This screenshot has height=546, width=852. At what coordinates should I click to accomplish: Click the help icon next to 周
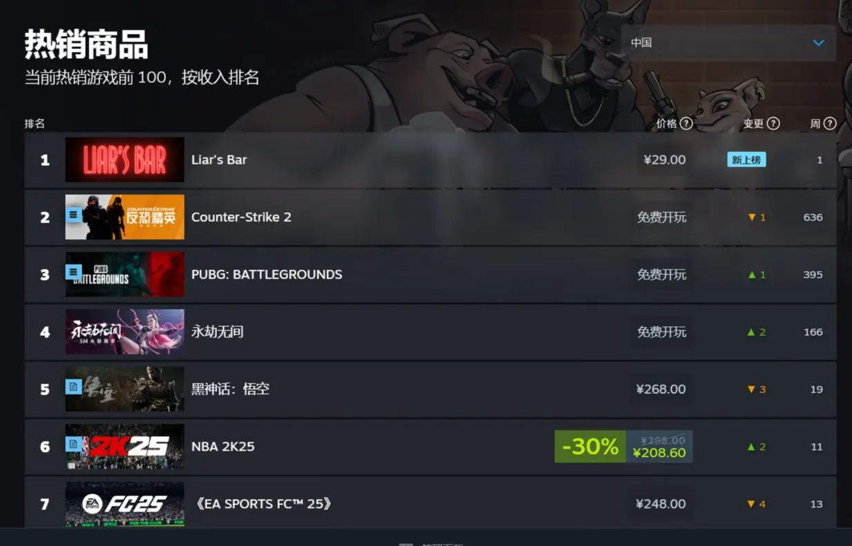click(830, 124)
